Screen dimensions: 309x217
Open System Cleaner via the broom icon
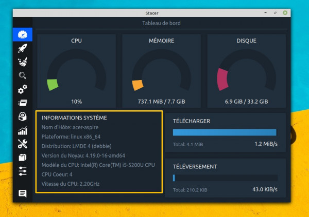point(22,62)
